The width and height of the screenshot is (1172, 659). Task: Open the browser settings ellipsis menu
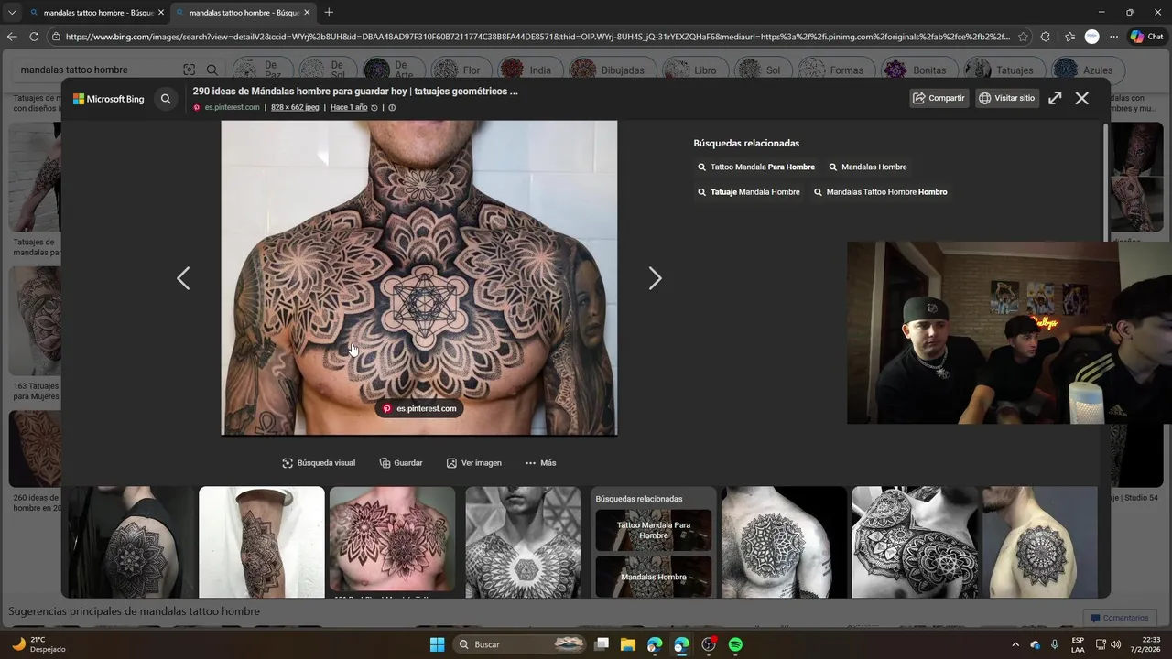(1113, 37)
